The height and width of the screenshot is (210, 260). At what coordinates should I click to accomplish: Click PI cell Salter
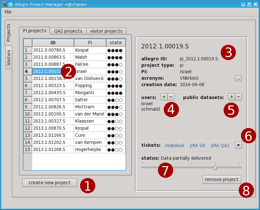90,100
